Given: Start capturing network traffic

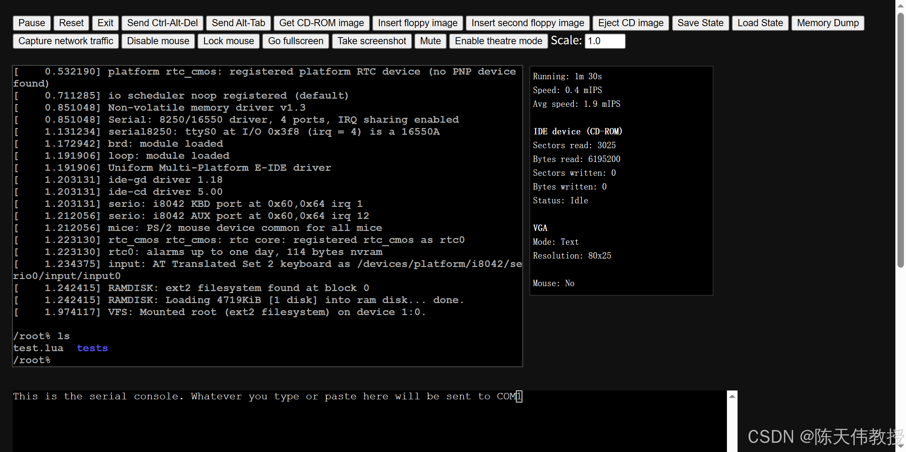Looking at the screenshot, I should click(65, 41).
